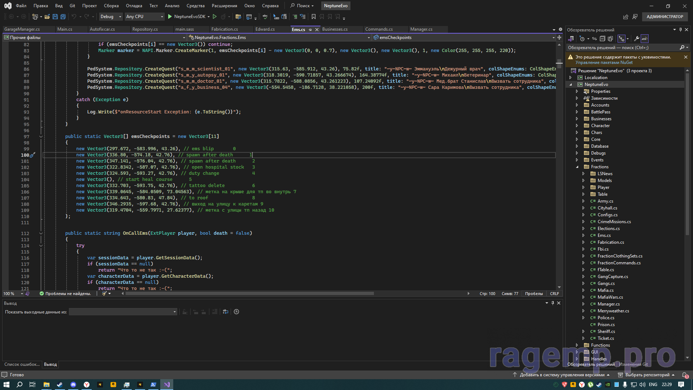The image size is (693, 390).
Task: Pin the Solution Explorer panel
Action: [x=680, y=30]
